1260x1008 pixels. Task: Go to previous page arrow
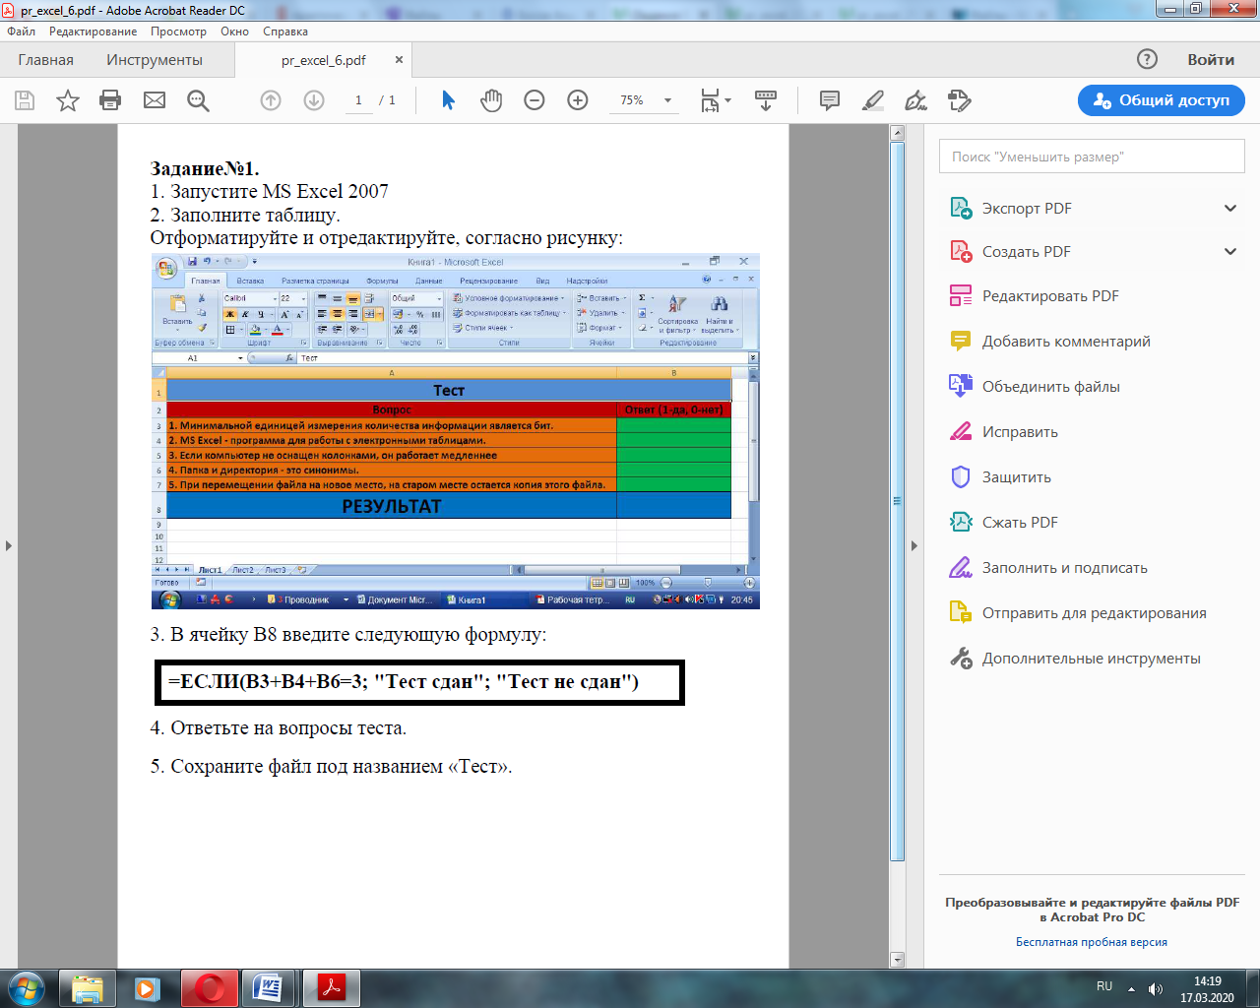click(x=271, y=100)
